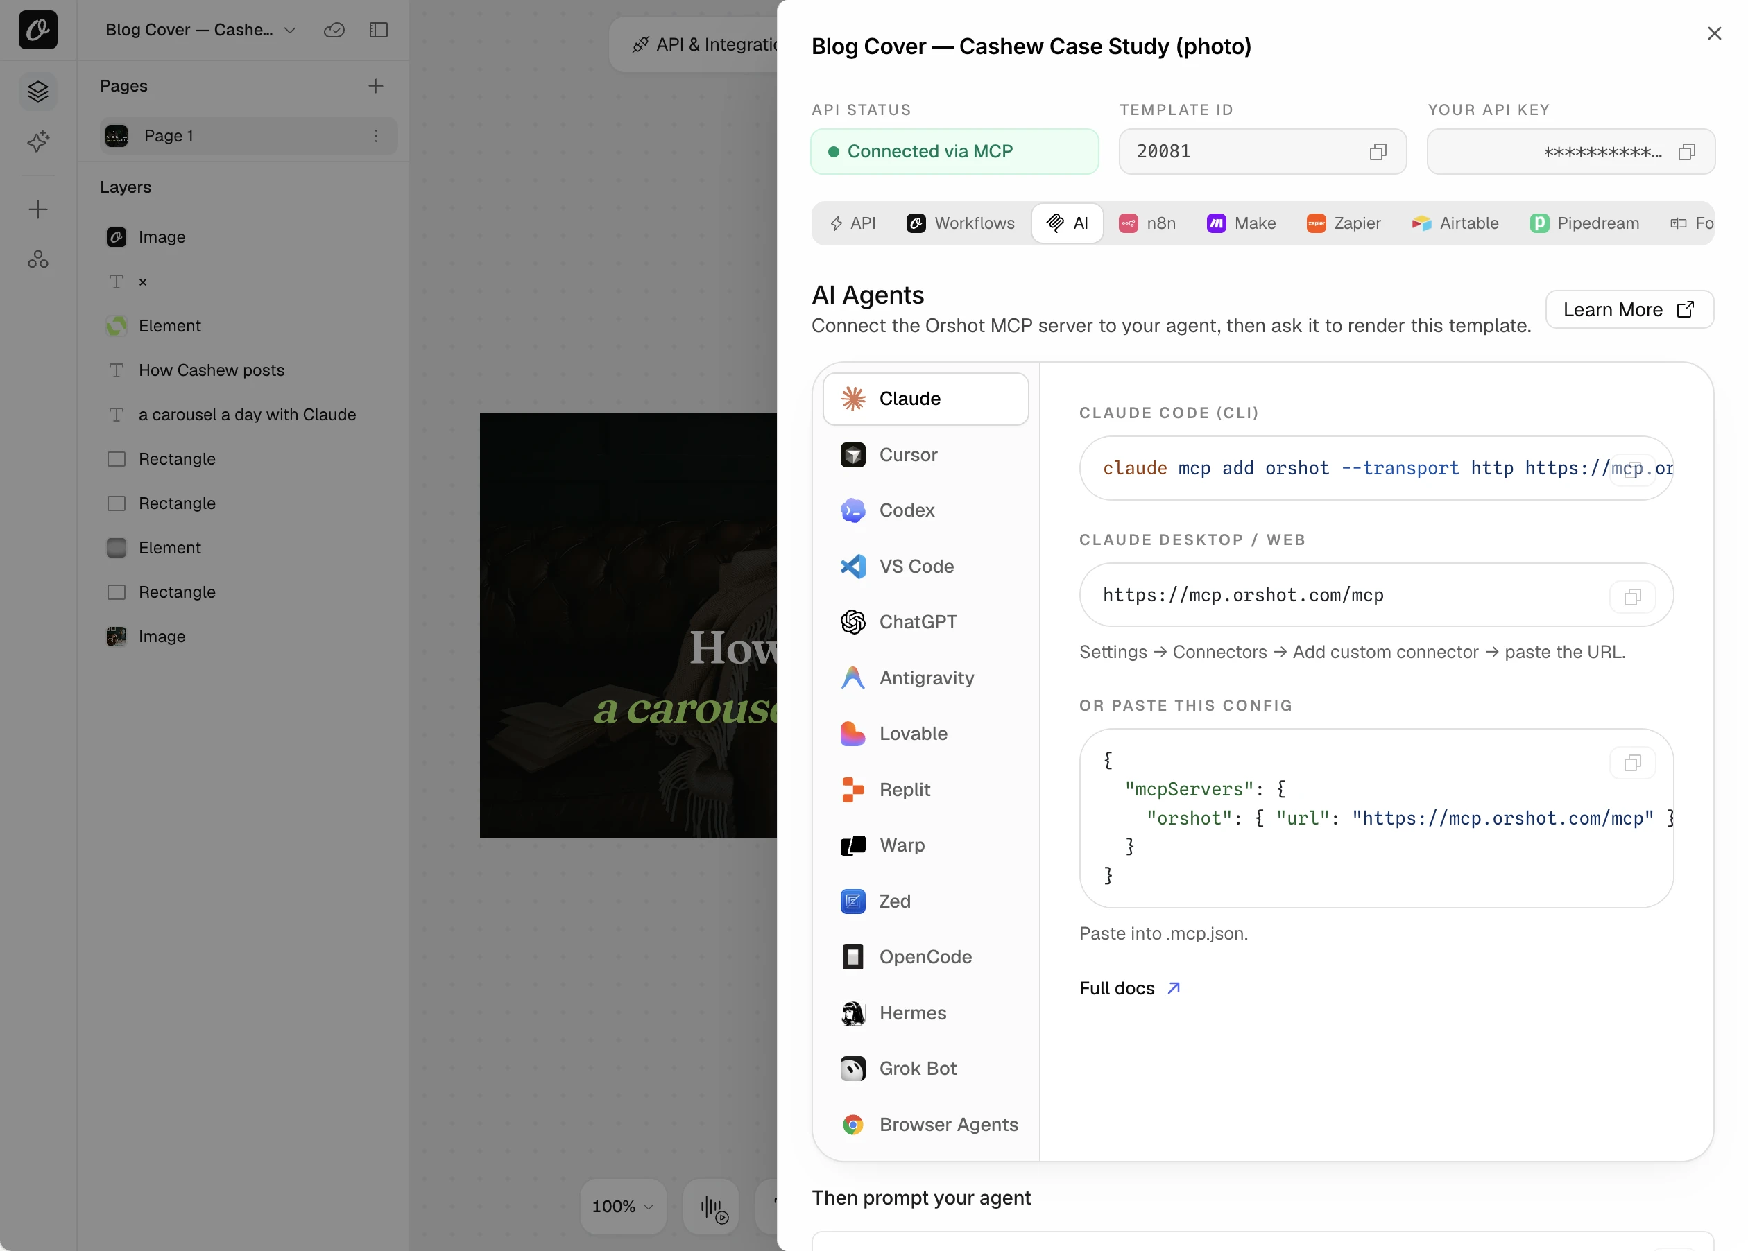Add a new page with plus icon
The width and height of the screenshot is (1748, 1251).
click(x=375, y=85)
